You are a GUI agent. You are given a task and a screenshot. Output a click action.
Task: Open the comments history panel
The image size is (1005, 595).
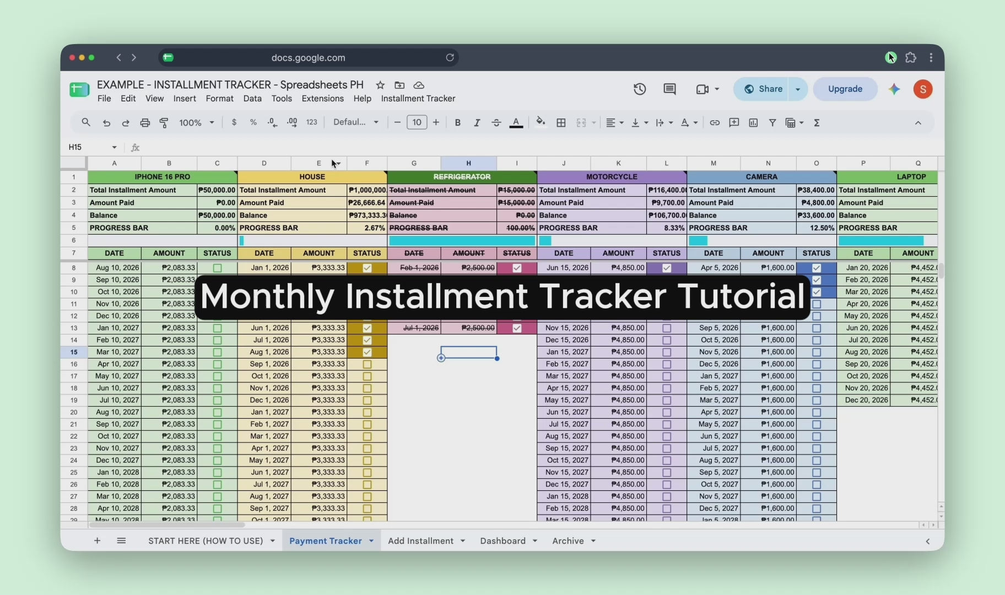[x=669, y=89]
